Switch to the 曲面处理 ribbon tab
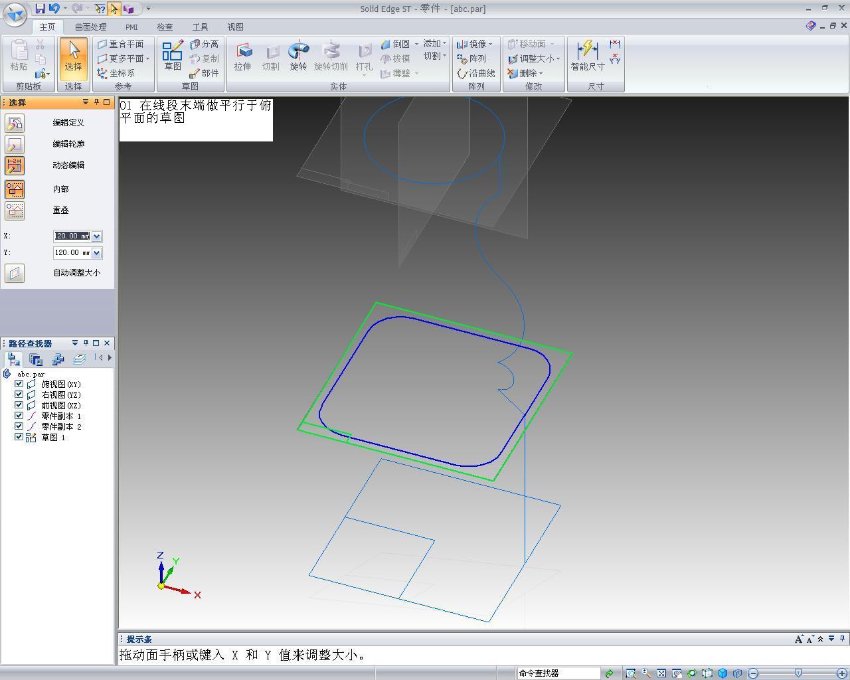This screenshot has width=850, height=680. tap(90, 27)
